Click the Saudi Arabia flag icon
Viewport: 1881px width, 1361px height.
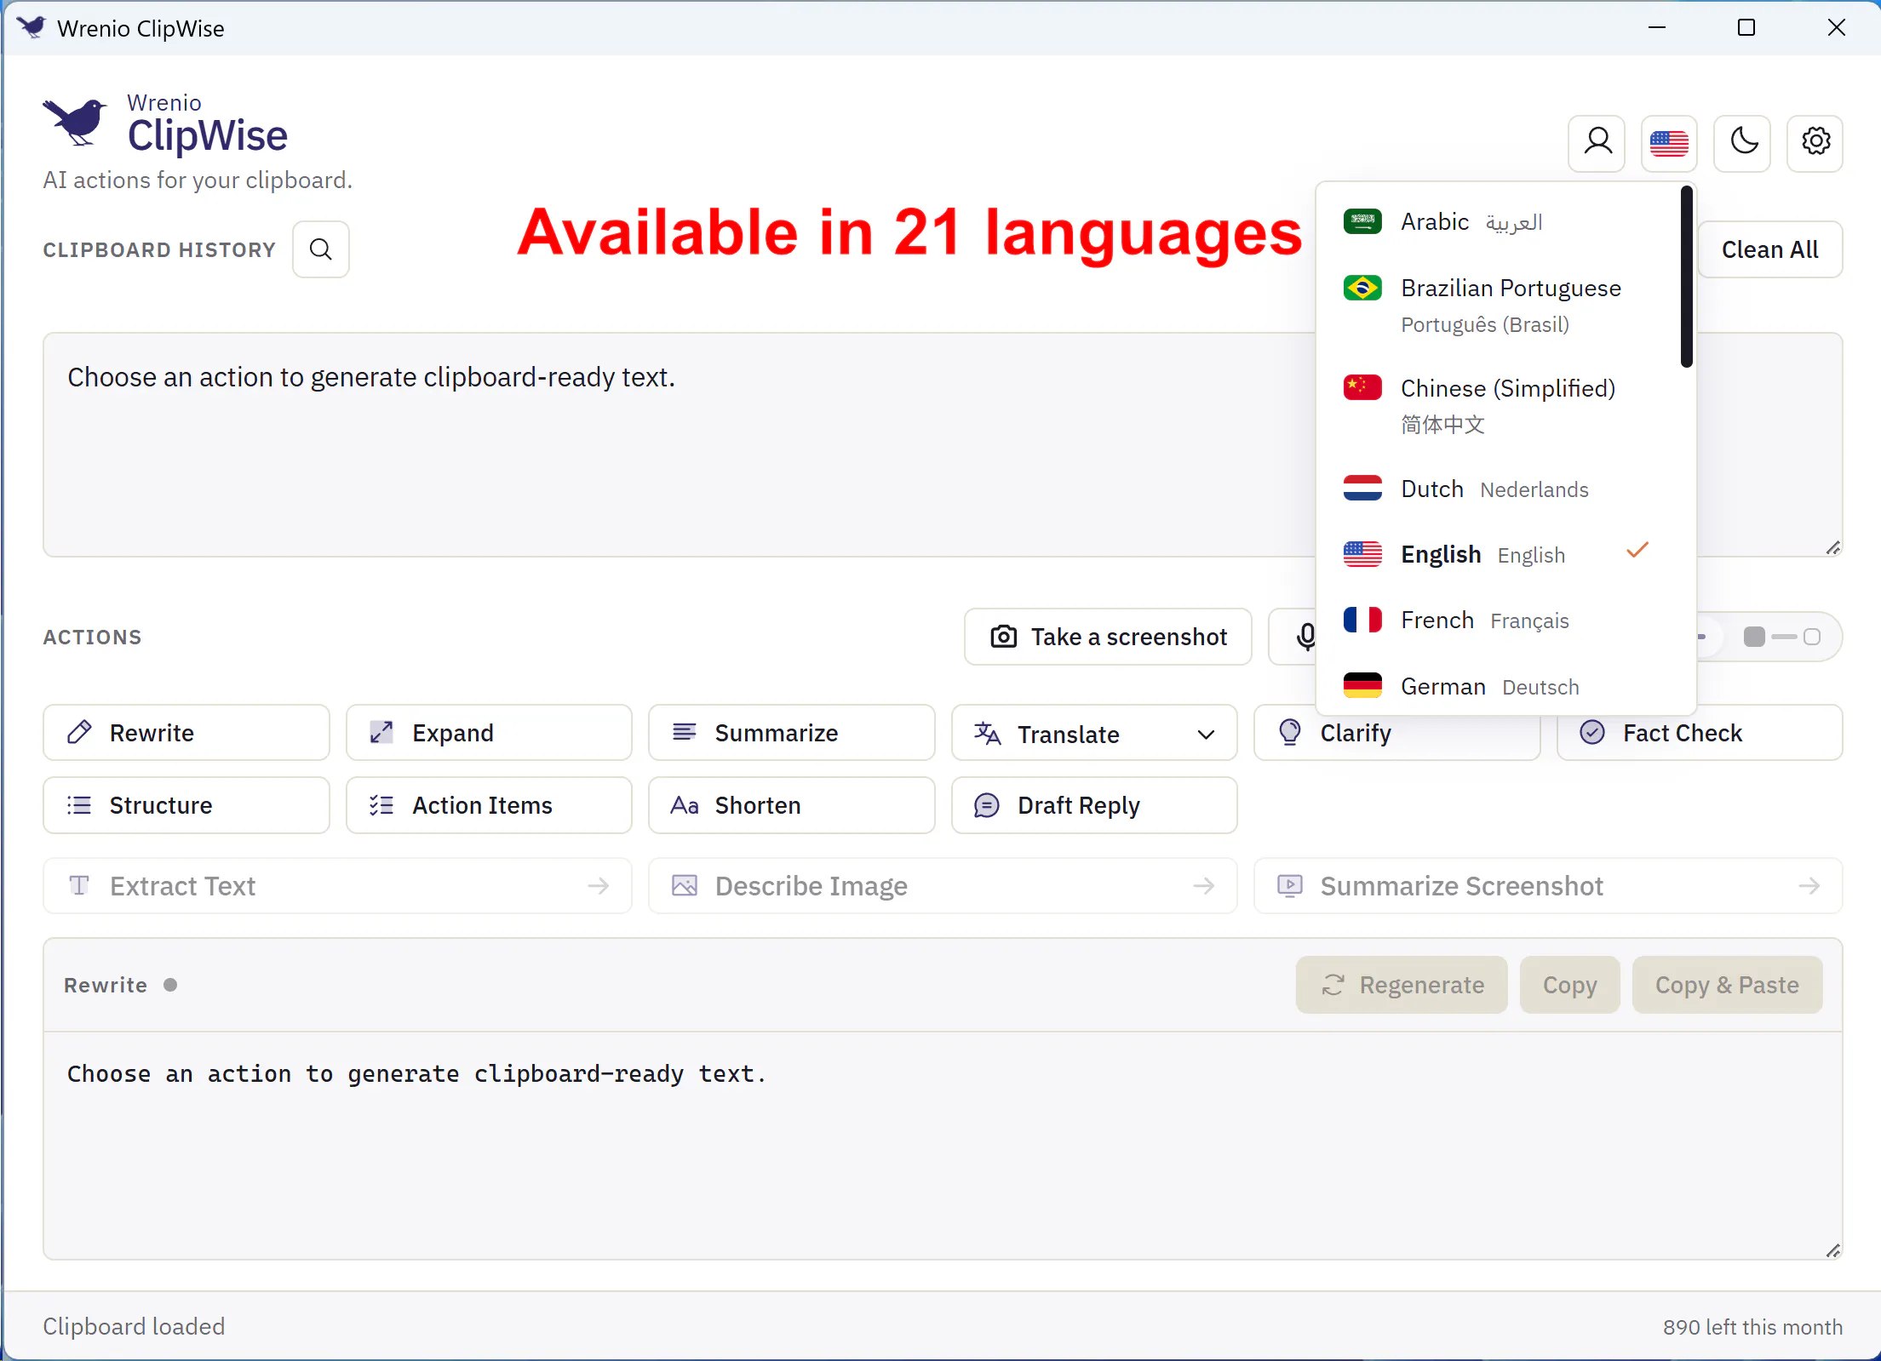(1362, 221)
